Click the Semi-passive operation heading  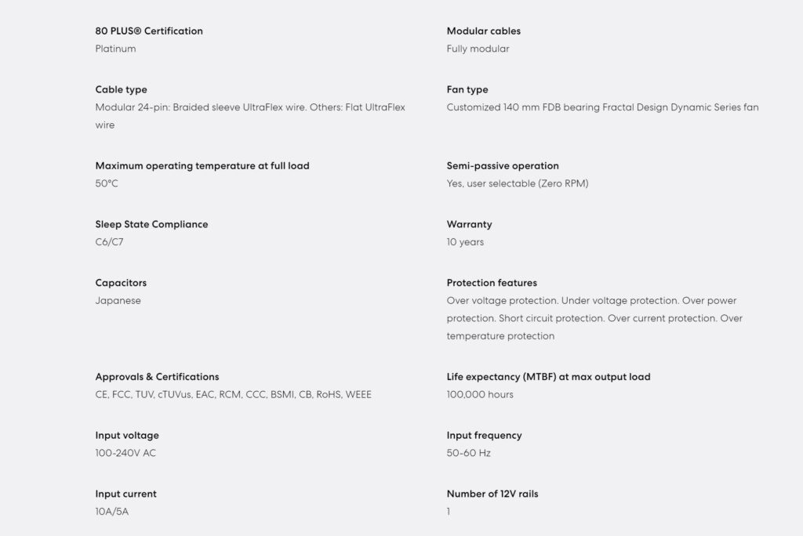pos(503,165)
